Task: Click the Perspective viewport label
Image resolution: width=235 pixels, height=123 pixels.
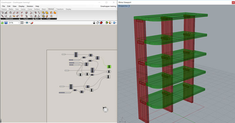Action: coord(123,6)
